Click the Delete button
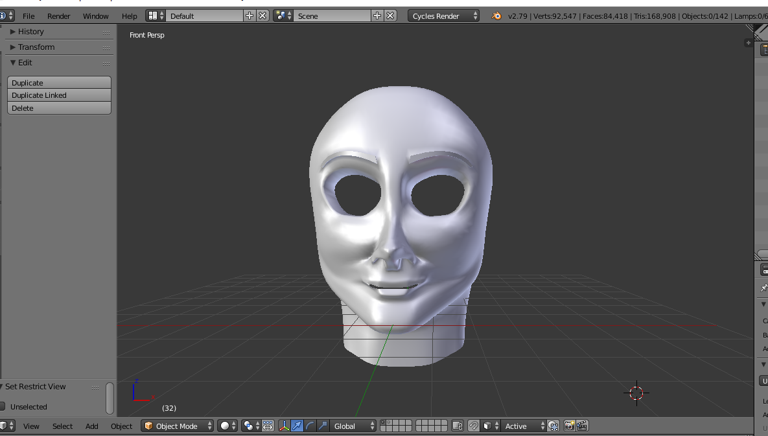This screenshot has height=436, width=768. point(59,108)
